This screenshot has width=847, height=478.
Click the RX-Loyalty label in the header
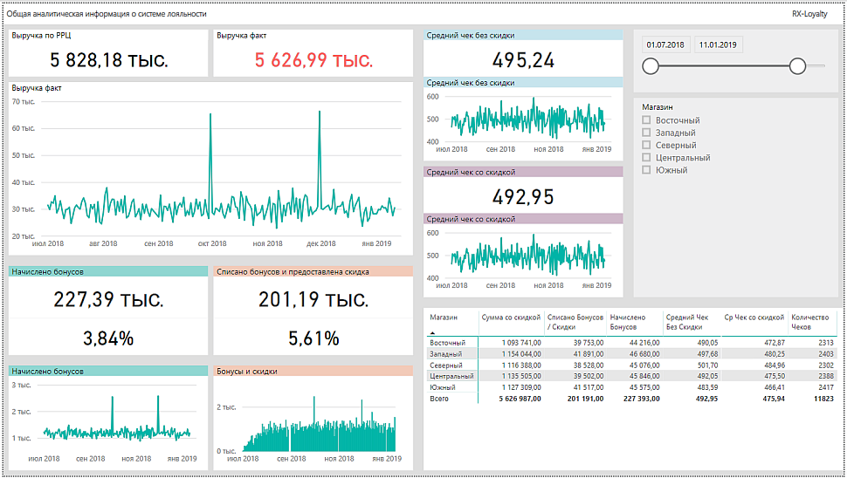tap(808, 15)
